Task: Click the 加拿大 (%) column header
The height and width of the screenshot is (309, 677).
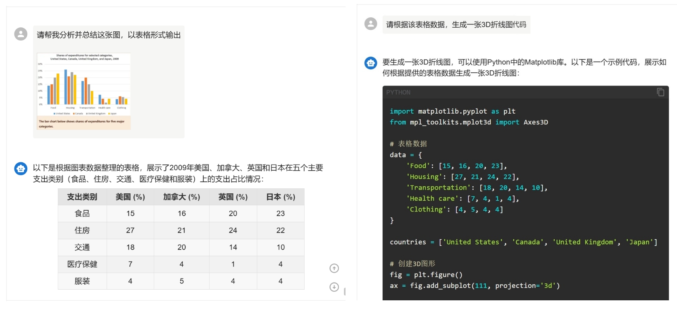Action: (x=181, y=197)
